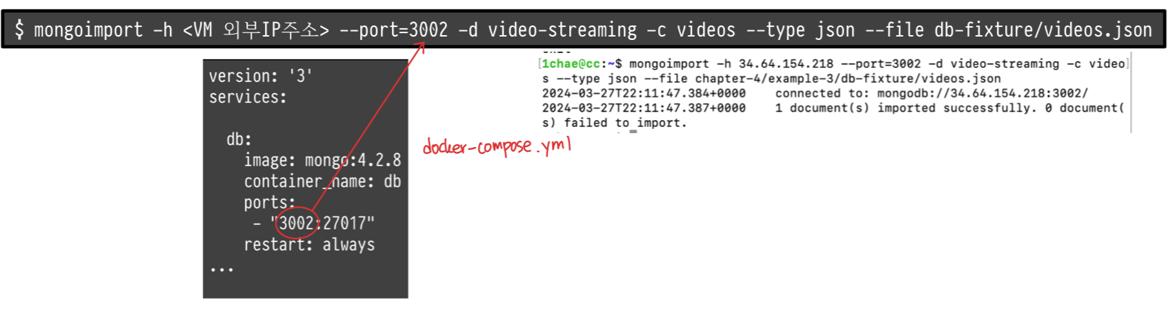Click the 'restart: always' line
Screen dimensions: 1170x311
point(309,245)
